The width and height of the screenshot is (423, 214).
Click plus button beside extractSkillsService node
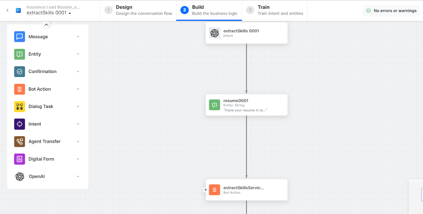tap(205, 190)
